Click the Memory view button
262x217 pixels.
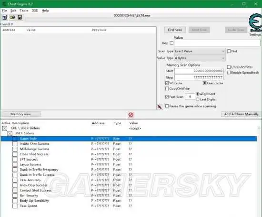pos(20,114)
